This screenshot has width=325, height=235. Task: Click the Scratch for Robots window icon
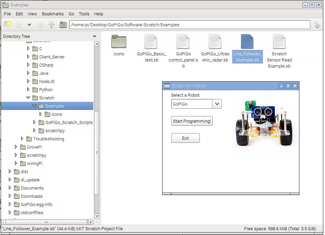pos(167,86)
